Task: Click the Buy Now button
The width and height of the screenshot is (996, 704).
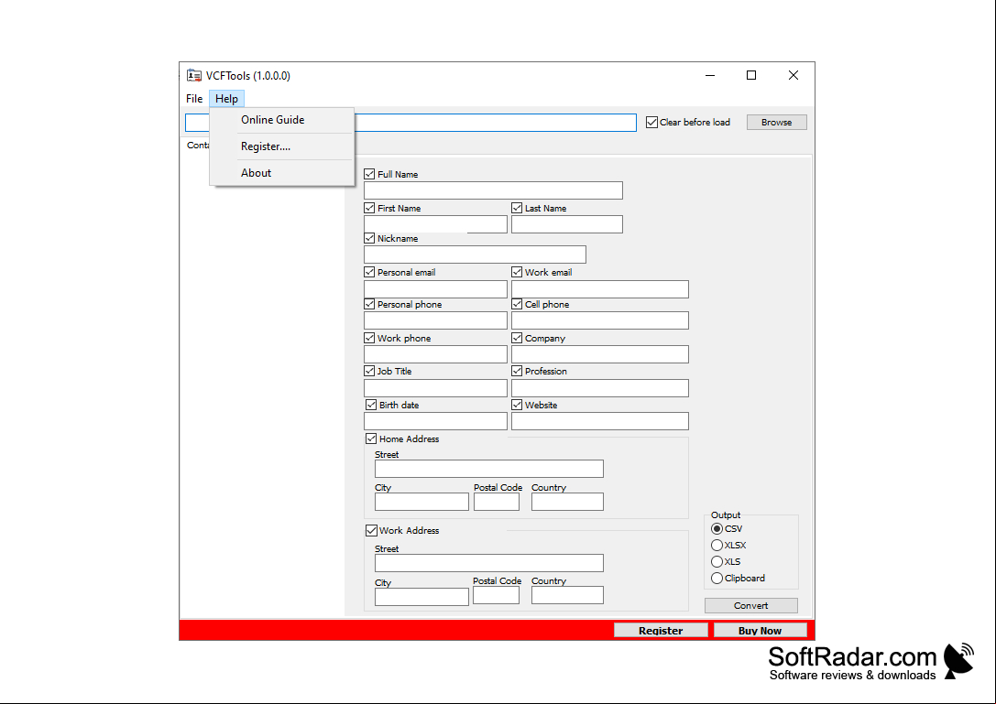Action: pyautogui.click(x=761, y=631)
